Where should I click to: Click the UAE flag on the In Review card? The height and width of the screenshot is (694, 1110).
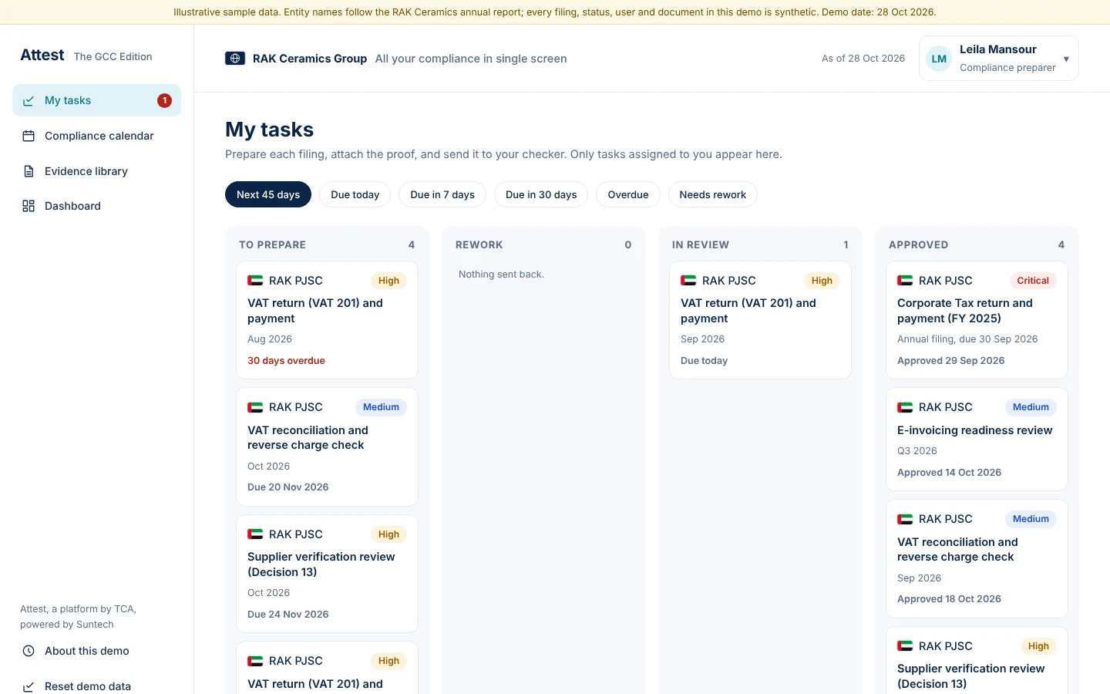point(688,281)
